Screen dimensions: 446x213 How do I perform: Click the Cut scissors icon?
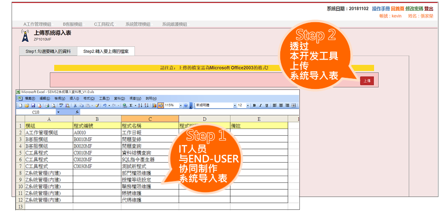coord(75,105)
